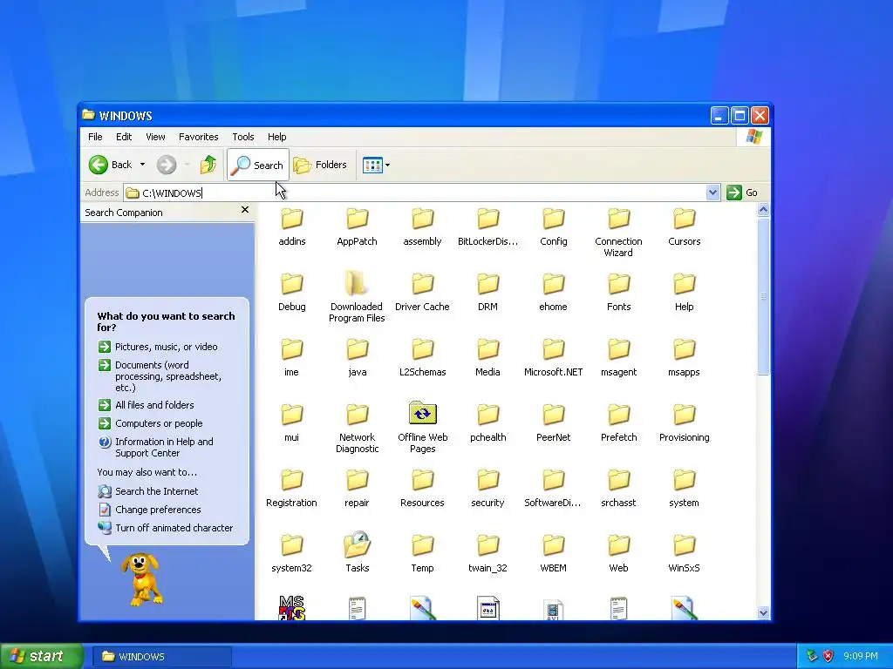Click the animated search dog Rover
Image resolution: width=893 pixels, height=669 pixels.
click(141, 579)
